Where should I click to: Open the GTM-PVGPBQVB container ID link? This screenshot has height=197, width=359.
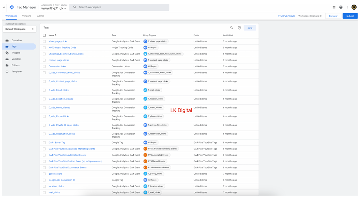click(286, 16)
